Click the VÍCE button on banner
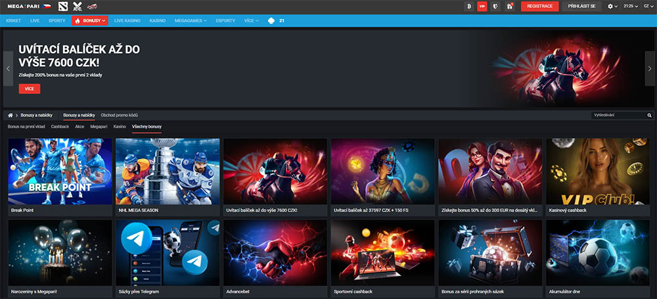The width and height of the screenshot is (657, 299). [x=29, y=89]
